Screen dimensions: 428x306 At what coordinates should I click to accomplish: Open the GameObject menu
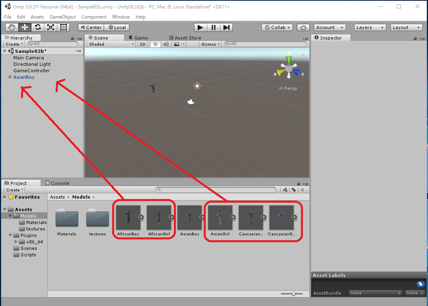[x=63, y=17]
